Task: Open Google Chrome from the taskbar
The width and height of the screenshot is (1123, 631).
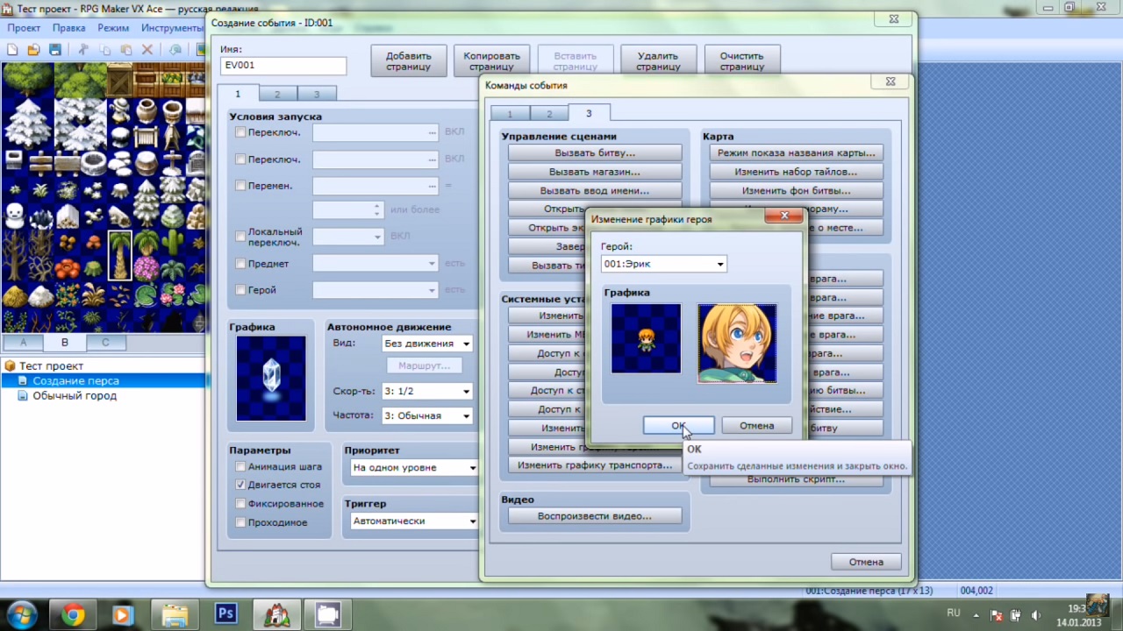Action: coord(73,614)
